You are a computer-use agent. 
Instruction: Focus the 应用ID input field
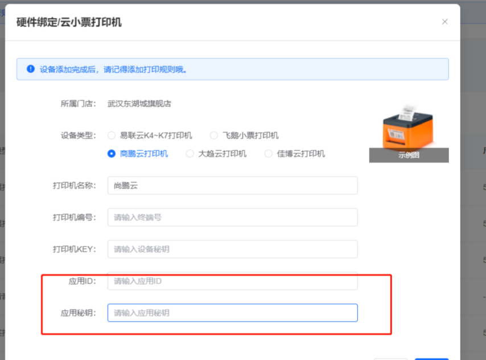232,281
